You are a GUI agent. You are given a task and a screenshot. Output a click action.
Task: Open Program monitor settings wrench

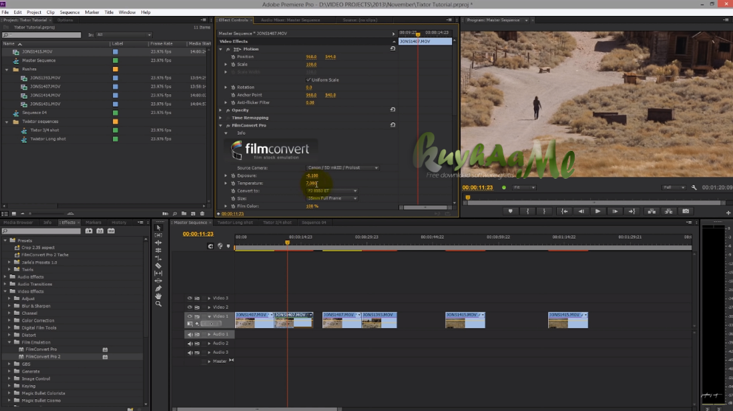[694, 187]
